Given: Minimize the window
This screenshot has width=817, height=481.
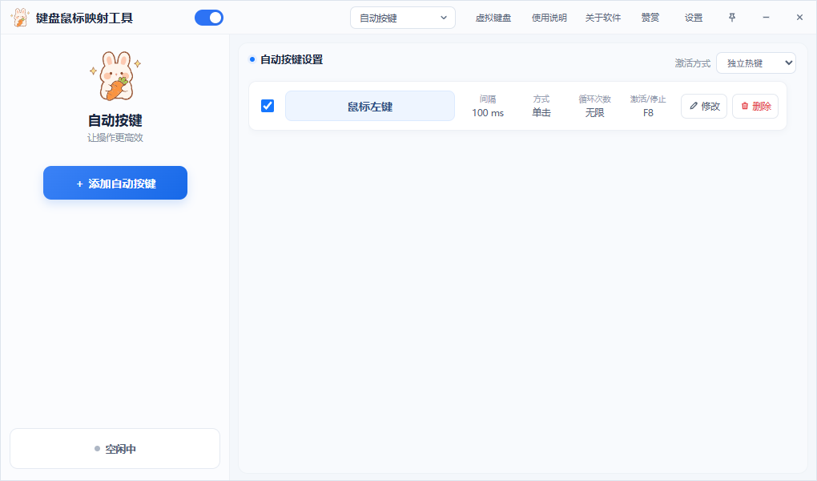Looking at the screenshot, I should pyautogui.click(x=766, y=18).
